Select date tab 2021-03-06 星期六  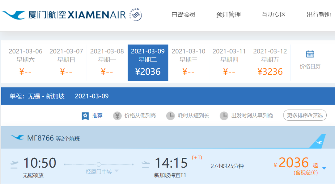(25, 63)
